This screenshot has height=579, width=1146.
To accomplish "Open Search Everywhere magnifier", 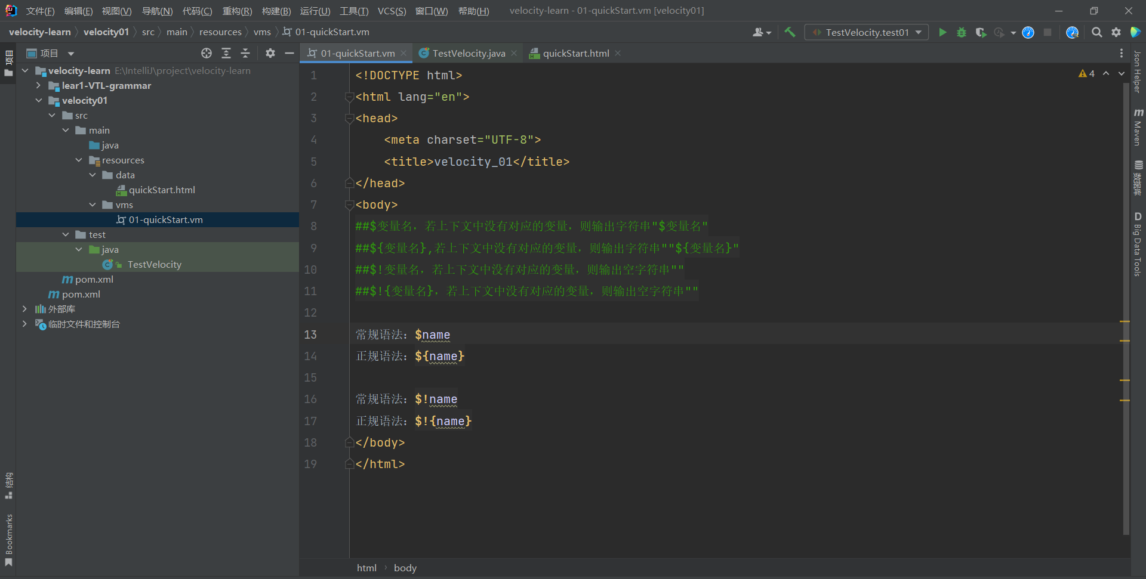I will (x=1096, y=32).
